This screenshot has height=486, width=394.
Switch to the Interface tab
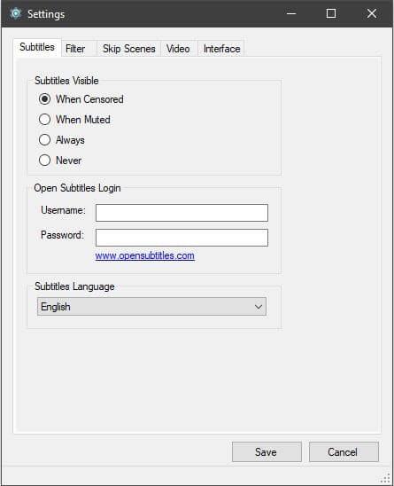(221, 49)
